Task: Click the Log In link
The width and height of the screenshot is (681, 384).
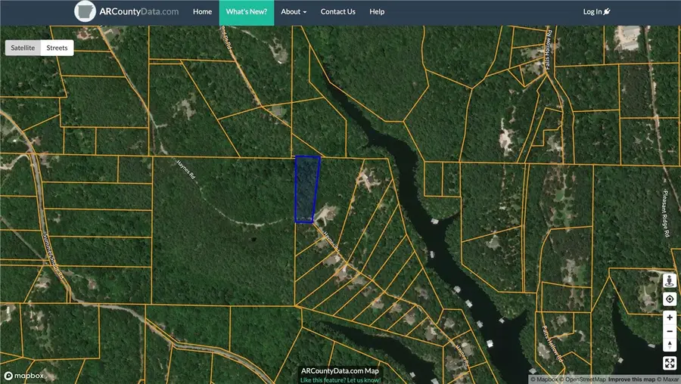Action: point(596,12)
